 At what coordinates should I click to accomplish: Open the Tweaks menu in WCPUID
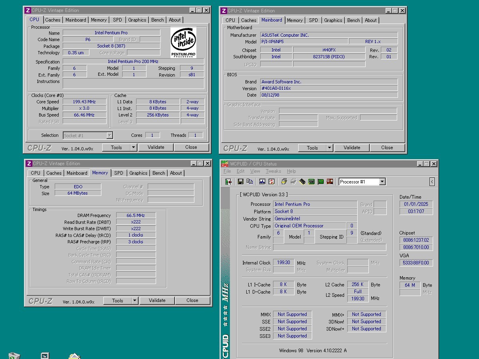(x=273, y=172)
